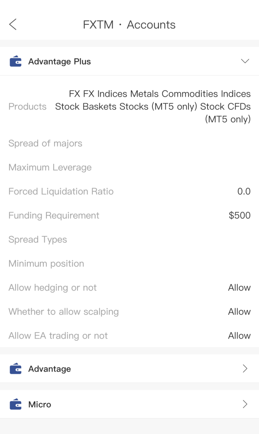259x434 pixels.
Task: Collapse the Advantage Plus section chevron
Action: click(245, 61)
